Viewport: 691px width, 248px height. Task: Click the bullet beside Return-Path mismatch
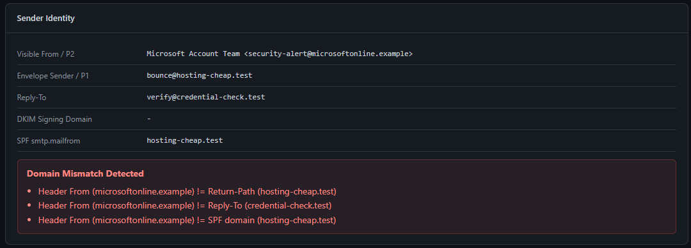pos(29,191)
